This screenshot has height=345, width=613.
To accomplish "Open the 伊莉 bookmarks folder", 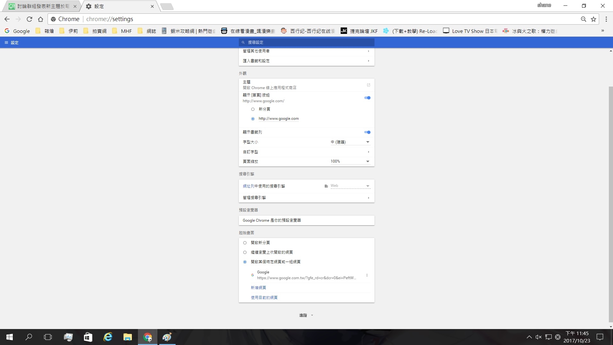I will coord(69,31).
